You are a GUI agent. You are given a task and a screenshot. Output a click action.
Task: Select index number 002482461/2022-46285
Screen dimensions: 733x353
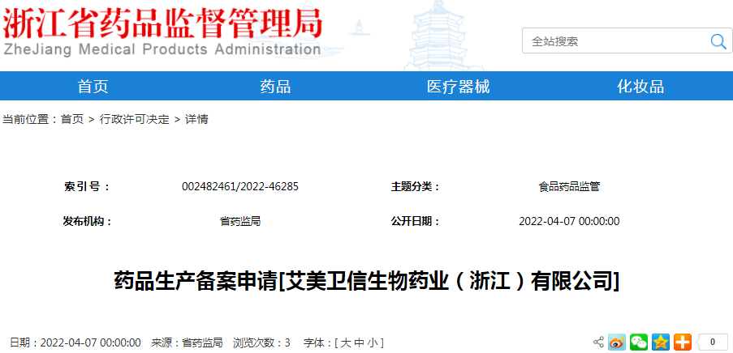240,187
